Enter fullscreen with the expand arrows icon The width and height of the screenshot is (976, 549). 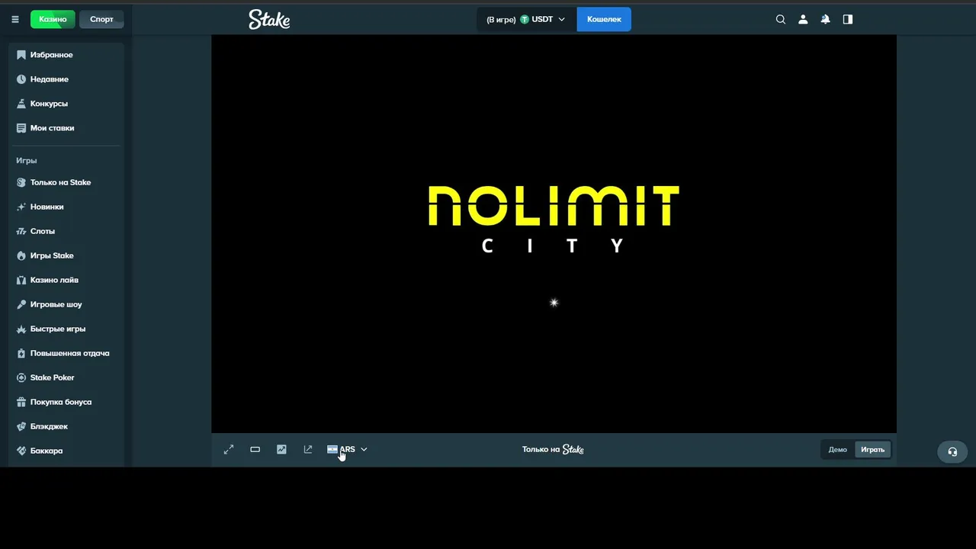tap(229, 450)
